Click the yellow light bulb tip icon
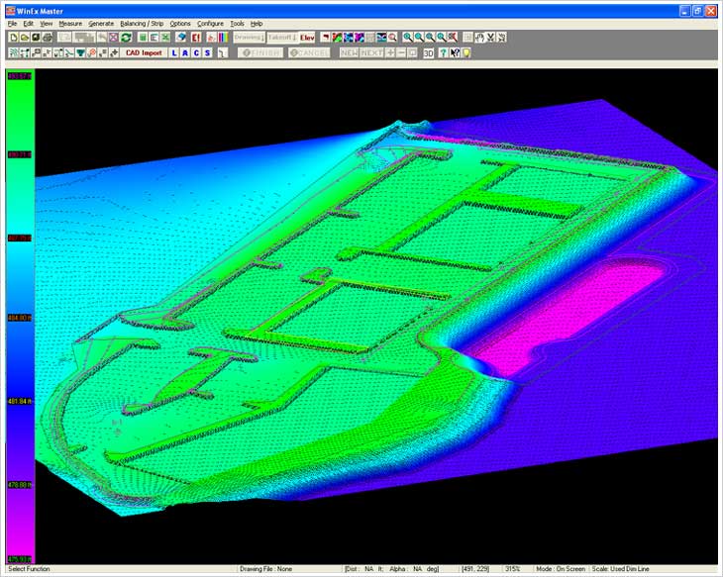 pyautogui.click(x=466, y=52)
